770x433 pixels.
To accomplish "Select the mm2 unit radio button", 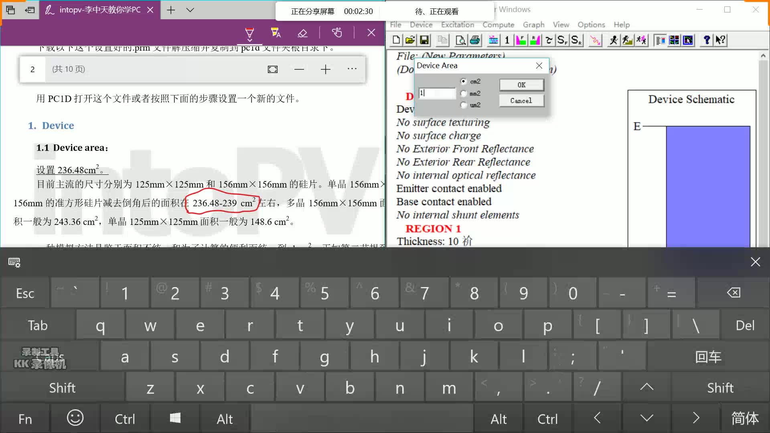I will click(x=464, y=93).
